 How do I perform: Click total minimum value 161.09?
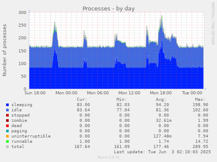[x=122, y=147]
